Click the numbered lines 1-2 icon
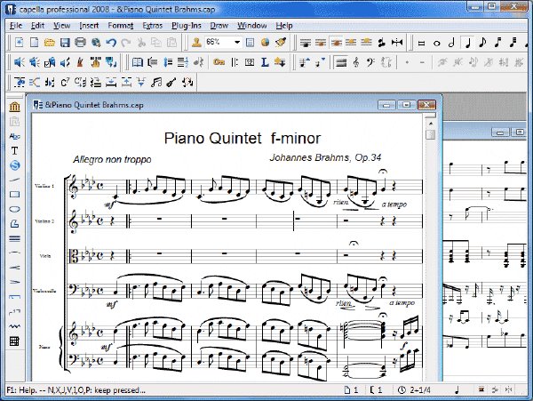The width and height of the screenshot is (533, 401). click(x=183, y=62)
